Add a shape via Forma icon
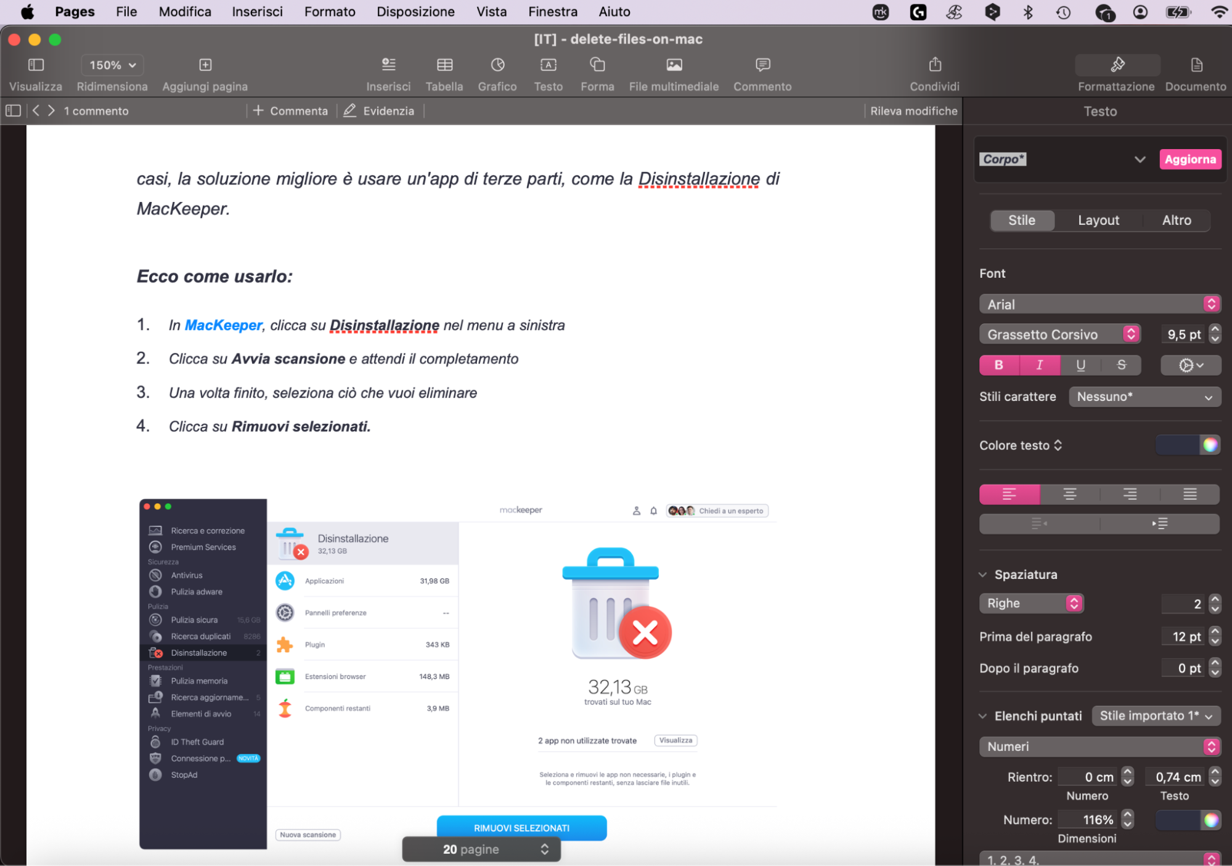This screenshot has height=866, width=1232. click(x=597, y=65)
